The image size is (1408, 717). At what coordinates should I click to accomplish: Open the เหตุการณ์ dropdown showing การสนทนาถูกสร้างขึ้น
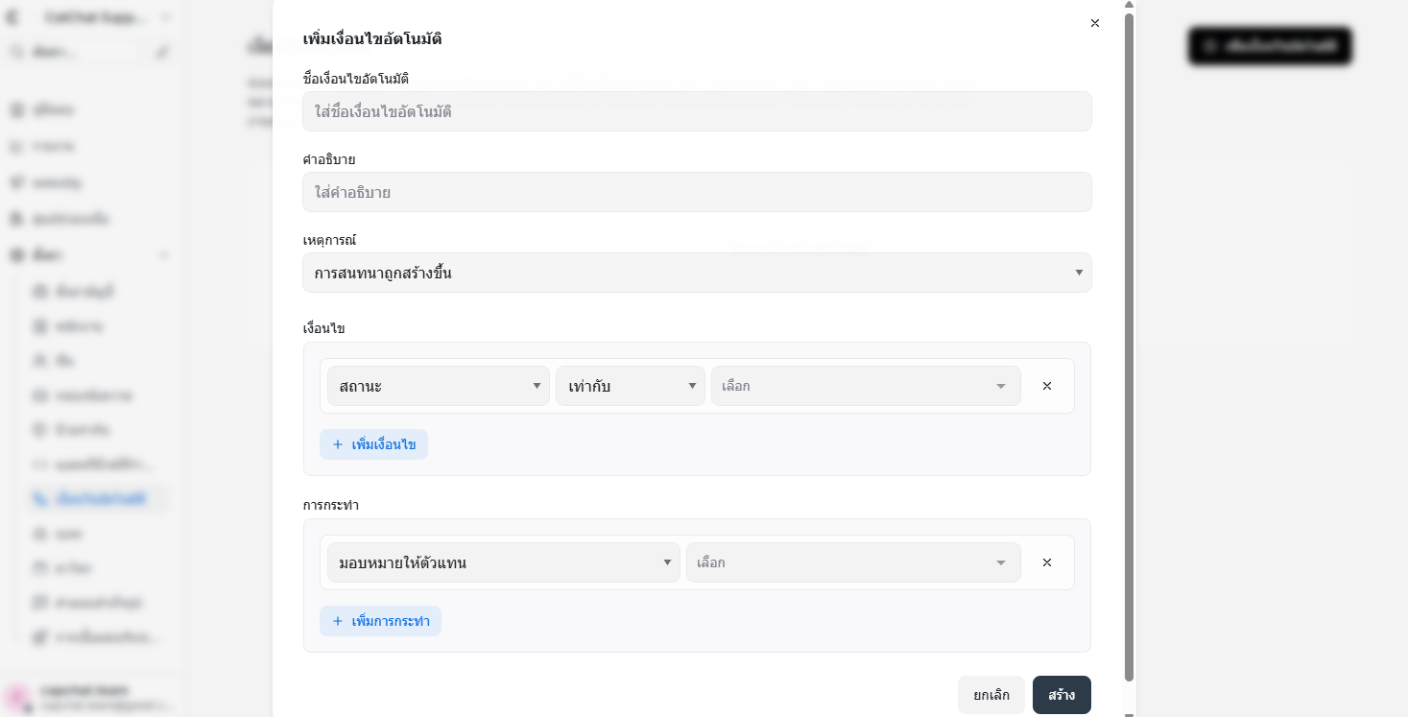[697, 273]
